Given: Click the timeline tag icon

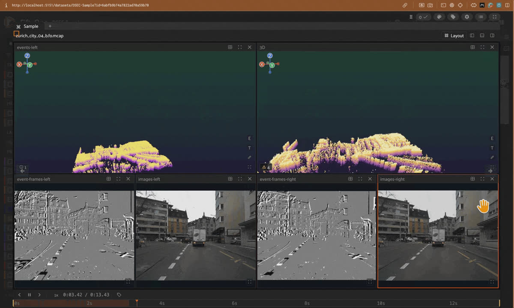Looking at the screenshot, I should [119, 295].
